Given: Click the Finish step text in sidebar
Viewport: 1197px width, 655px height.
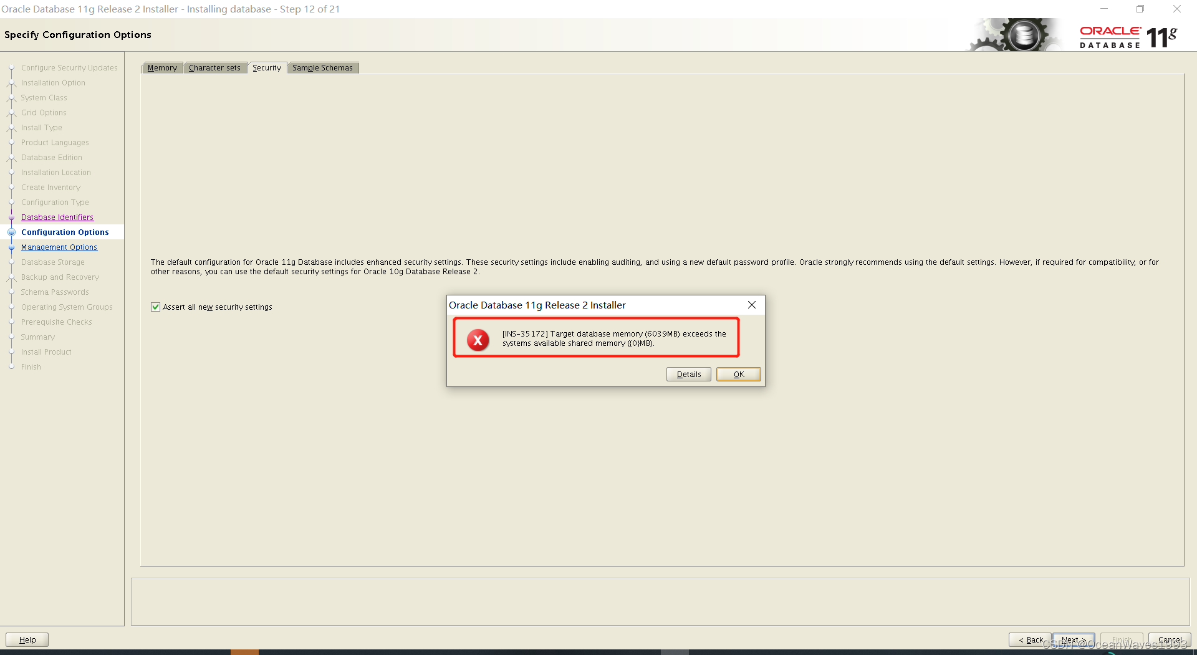Looking at the screenshot, I should [x=31, y=367].
